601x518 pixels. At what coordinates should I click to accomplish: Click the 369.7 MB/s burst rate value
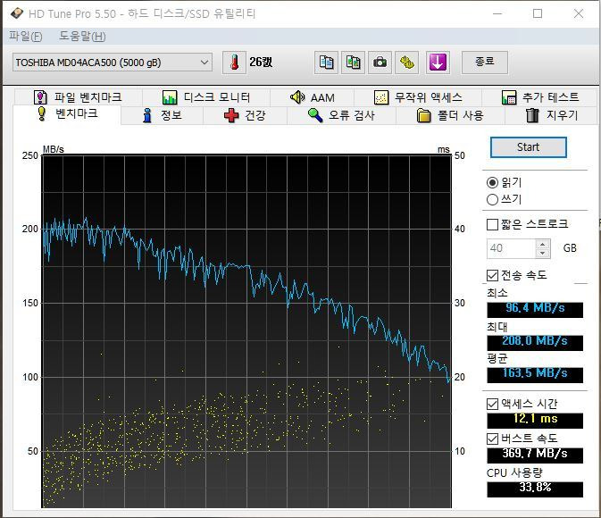(535, 454)
